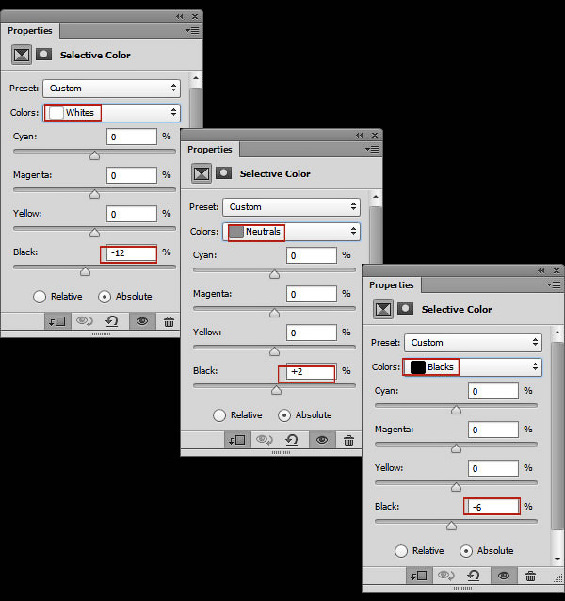The width and height of the screenshot is (565, 601).
Task: Click the adjustment icon in Neutrals panel
Action: click(x=202, y=173)
